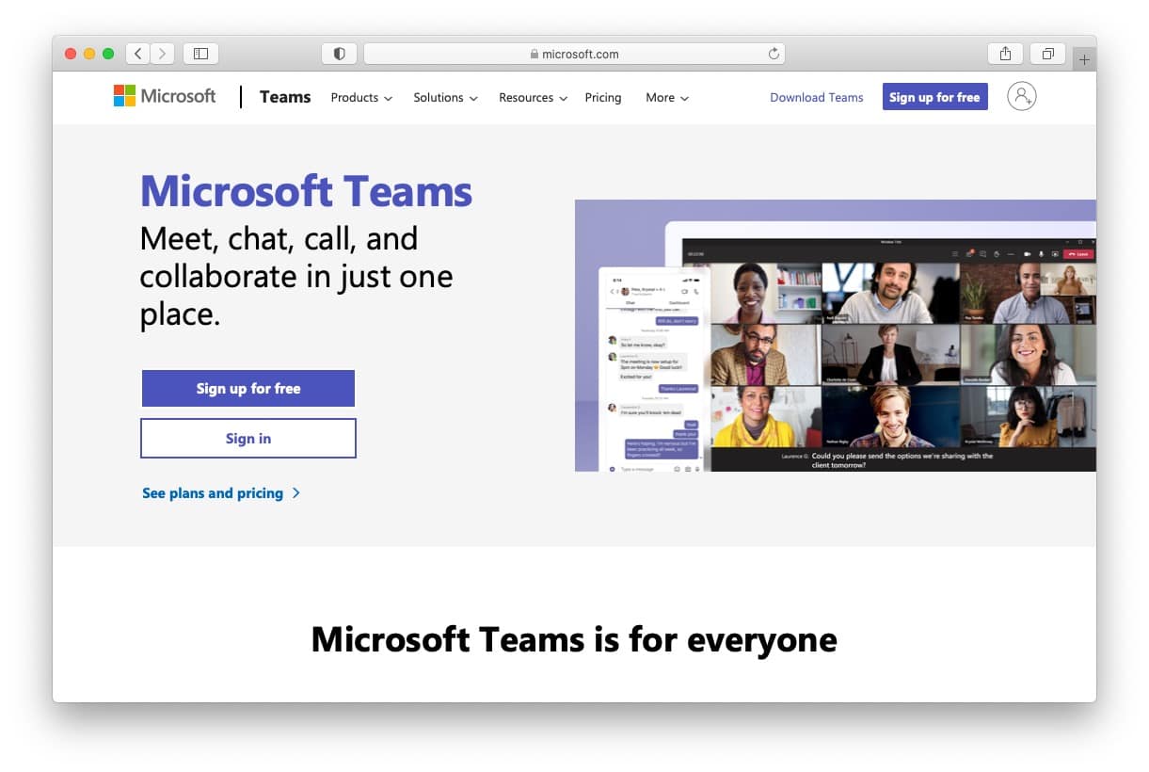This screenshot has height=772, width=1149.
Task: Open the account profile icon
Action: click(1022, 96)
